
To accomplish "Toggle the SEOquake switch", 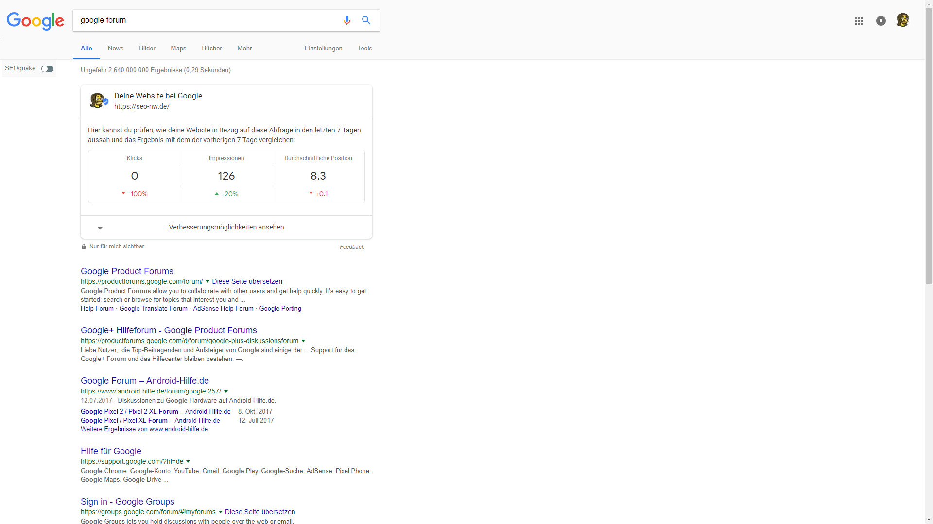I will [x=47, y=69].
